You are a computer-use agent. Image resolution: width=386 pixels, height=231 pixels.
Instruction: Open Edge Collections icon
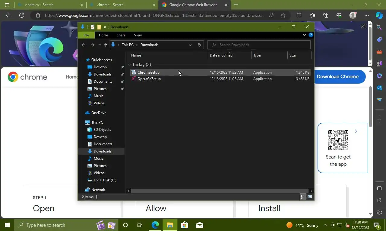tap(325, 15)
